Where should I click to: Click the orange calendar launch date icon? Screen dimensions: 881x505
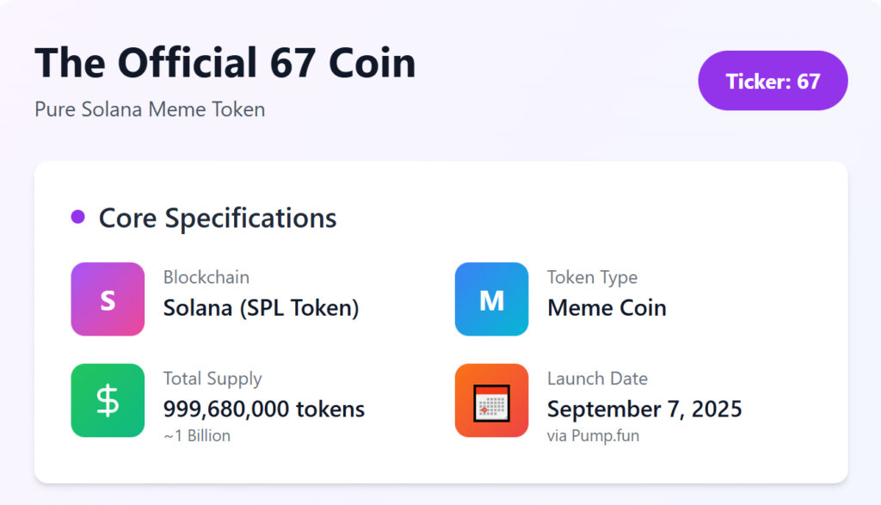pyautogui.click(x=491, y=401)
